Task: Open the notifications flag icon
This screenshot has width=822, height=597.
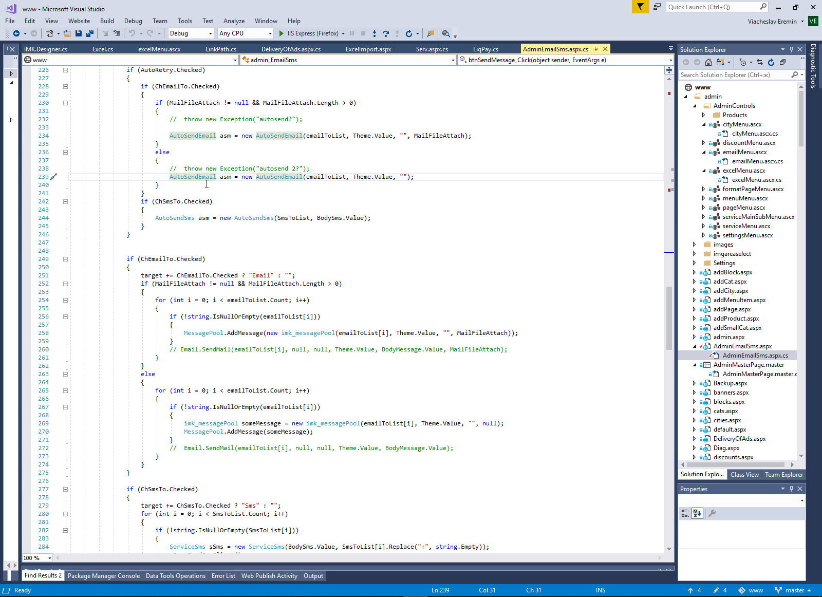Action: pyautogui.click(x=640, y=7)
